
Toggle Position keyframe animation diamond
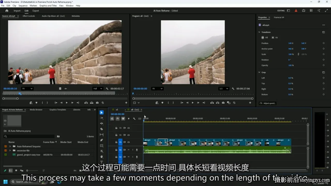[324, 43]
